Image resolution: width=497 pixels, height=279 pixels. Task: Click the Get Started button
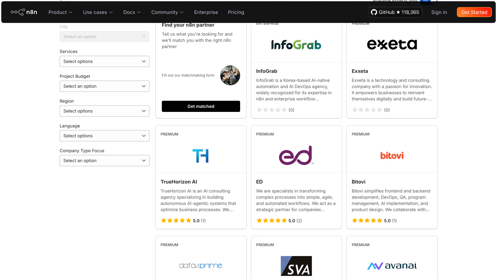(x=474, y=12)
